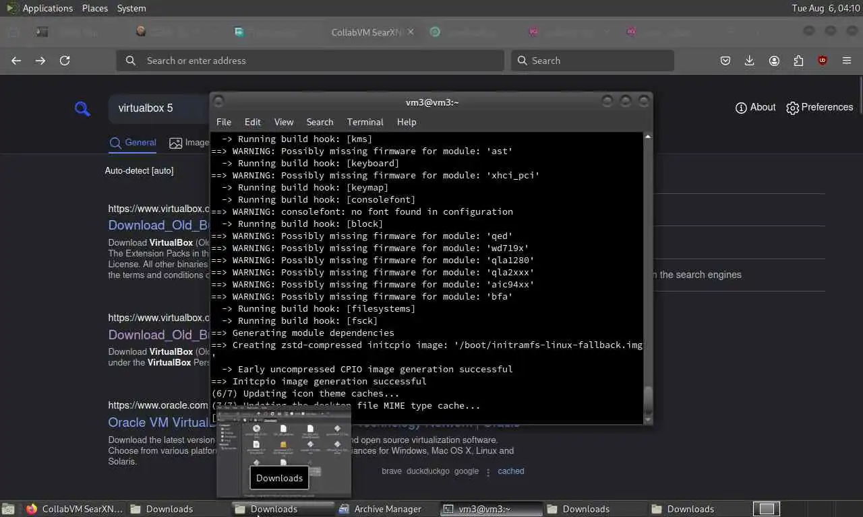The width and height of the screenshot is (863, 517).
Task: Select the Images search category tab
Action: point(189,143)
